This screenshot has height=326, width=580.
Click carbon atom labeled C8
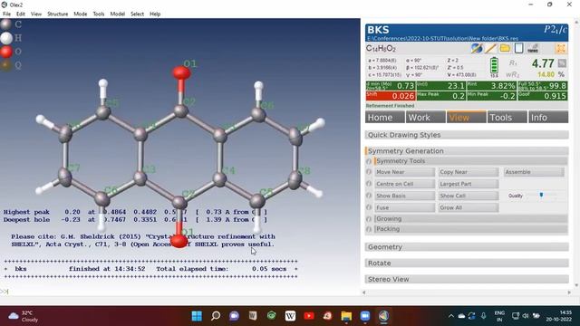click(x=295, y=179)
